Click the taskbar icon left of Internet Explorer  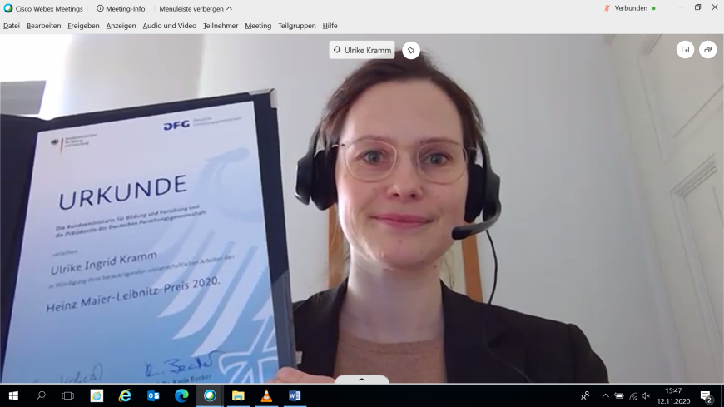[x=97, y=396]
